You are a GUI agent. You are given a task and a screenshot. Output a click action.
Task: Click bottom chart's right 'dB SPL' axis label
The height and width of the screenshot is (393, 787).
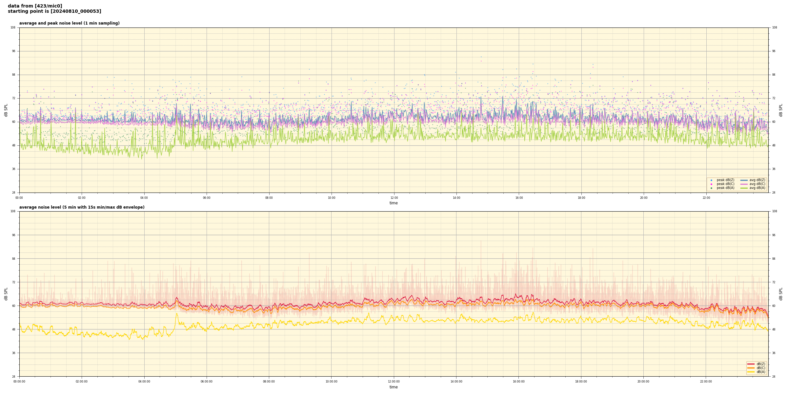tap(781, 294)
